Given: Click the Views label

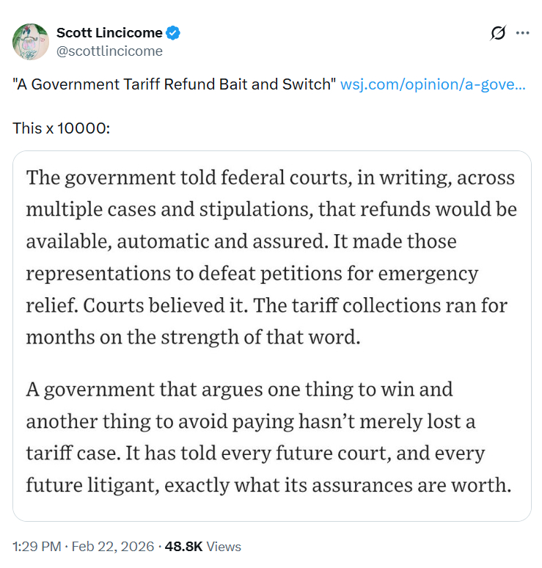Looking at the screenshot, I should 223,547.
